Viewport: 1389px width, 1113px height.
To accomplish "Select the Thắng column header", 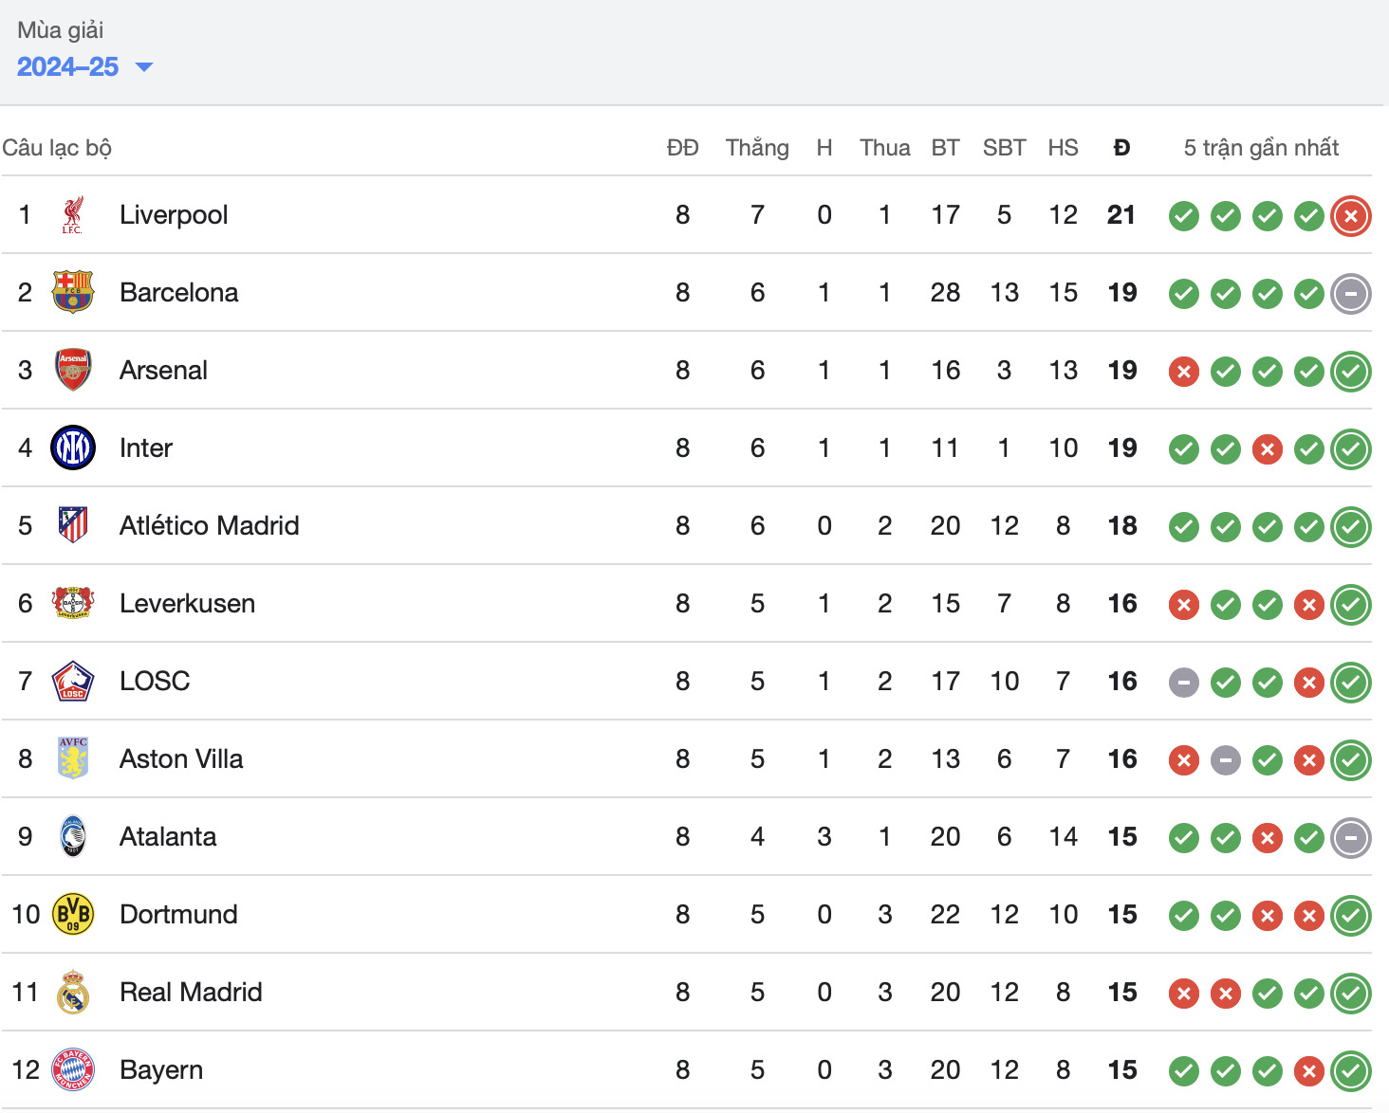I will 757,148.
